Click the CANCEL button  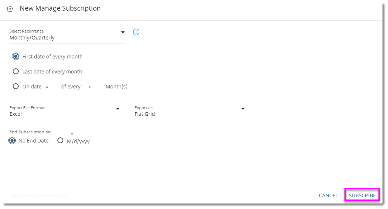(328, 195)
